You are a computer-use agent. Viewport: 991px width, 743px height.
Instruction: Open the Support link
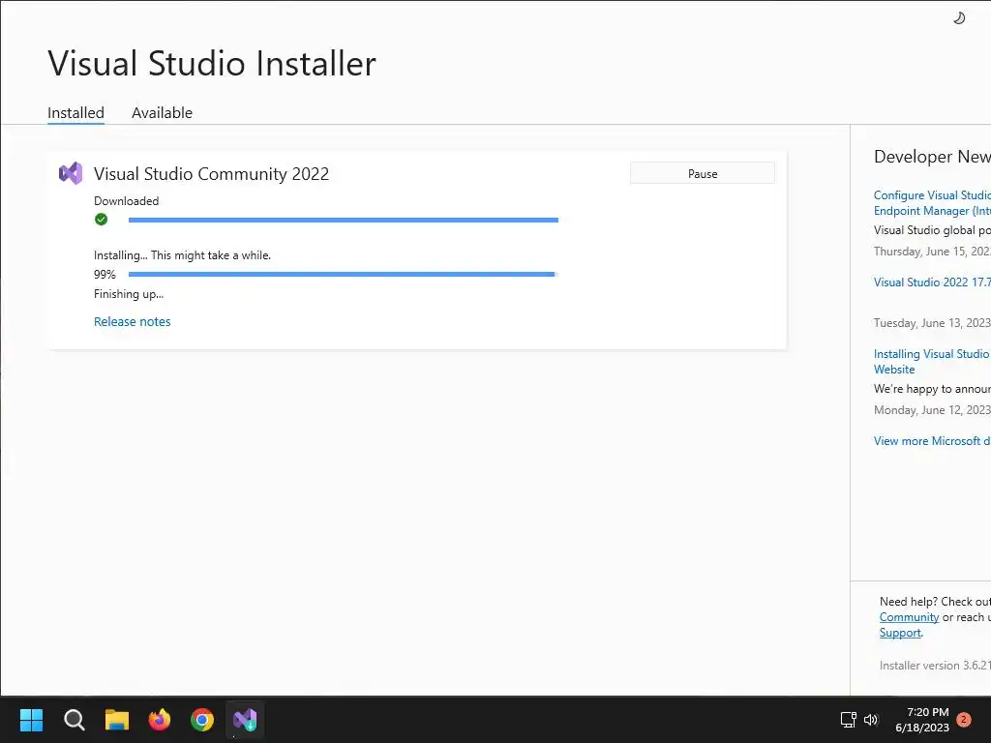(x=900, y=633)
